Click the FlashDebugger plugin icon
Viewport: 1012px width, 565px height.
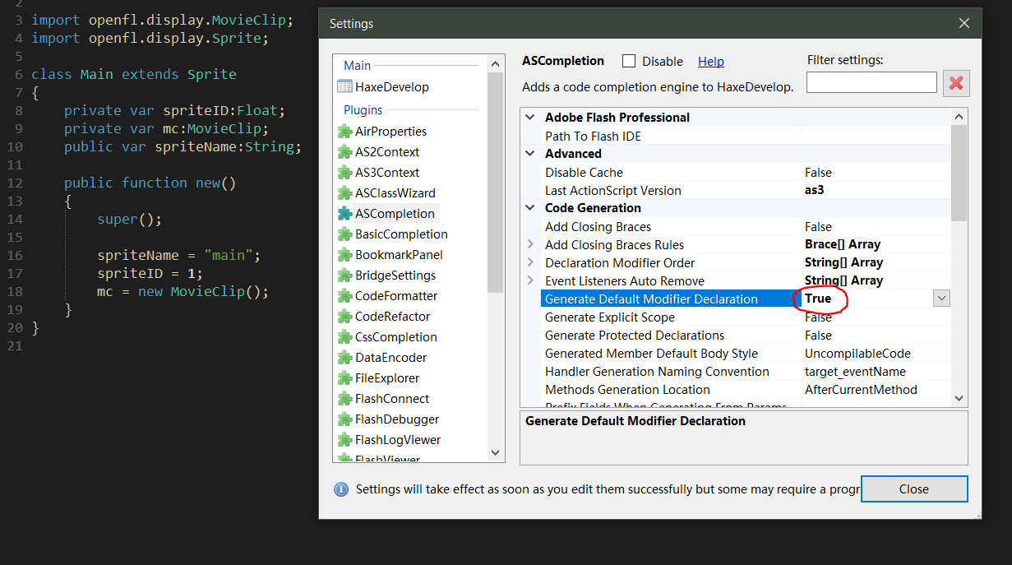[344, 419]
